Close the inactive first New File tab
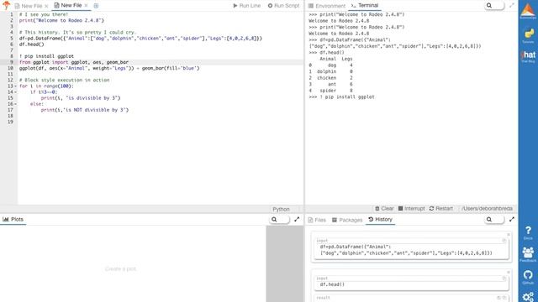The image size is (538, 302). [46, 6]
